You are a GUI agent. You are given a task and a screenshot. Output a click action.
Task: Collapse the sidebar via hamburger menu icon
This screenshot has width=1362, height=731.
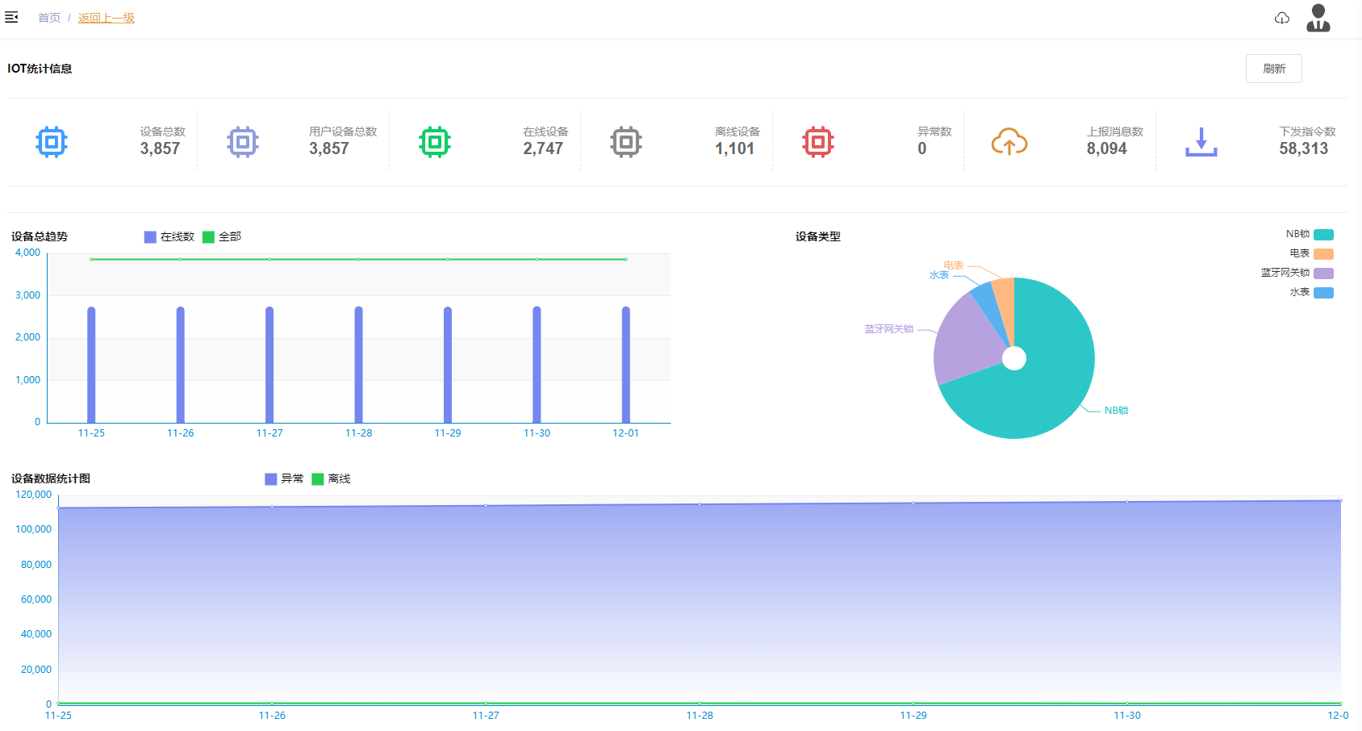click(11, 17)
